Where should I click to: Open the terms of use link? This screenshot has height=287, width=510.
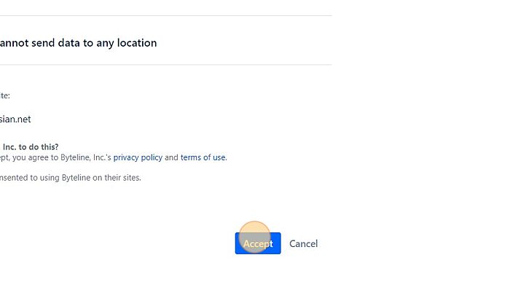click(203, 157)
